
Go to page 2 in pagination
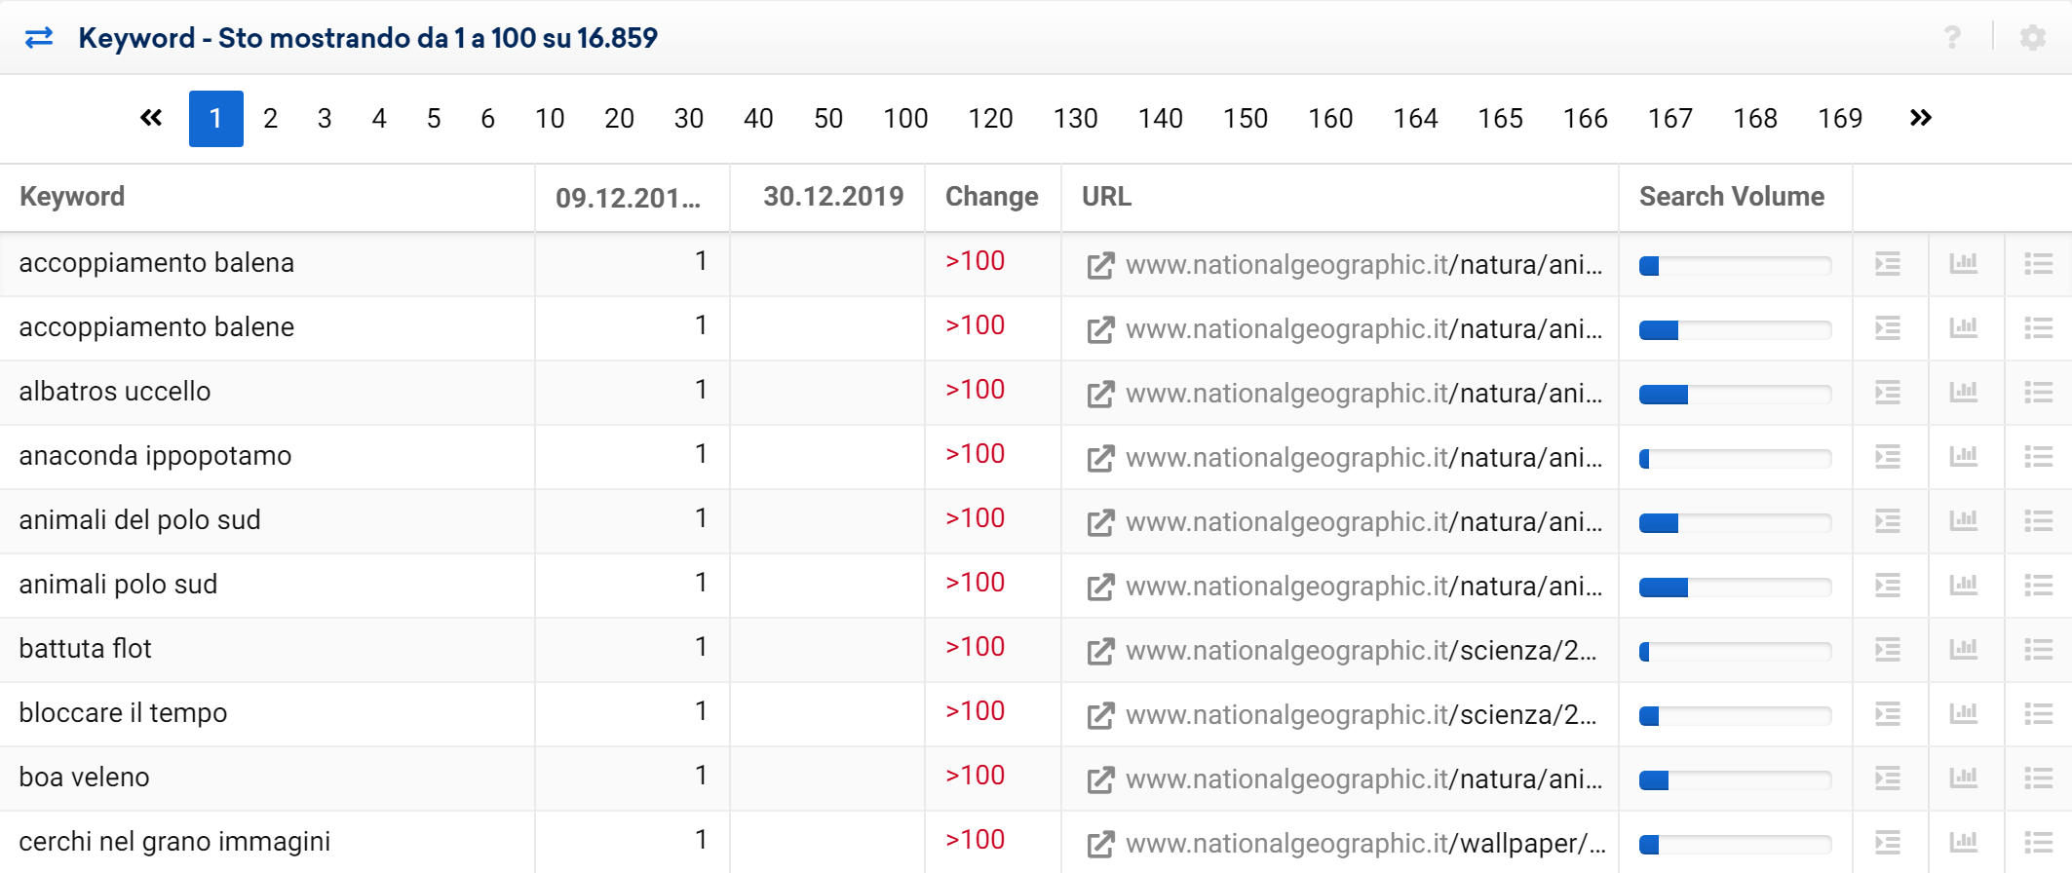tap(270, 119)
